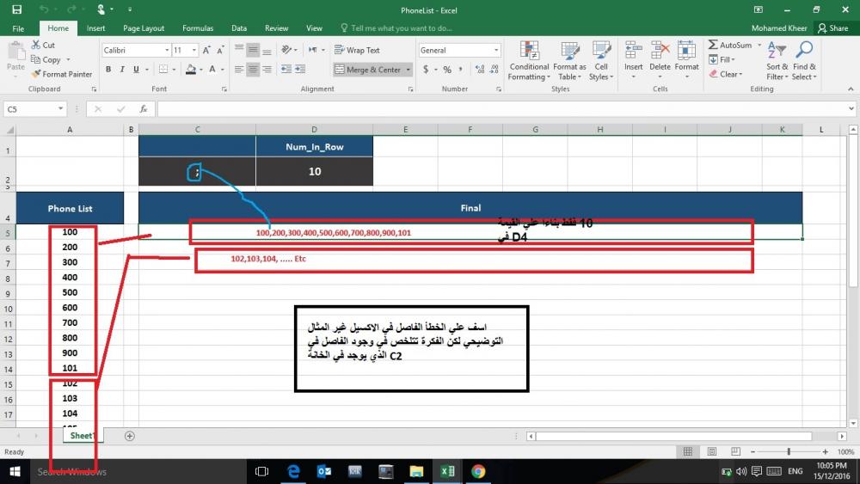The height and width of the screenshot is (484, 860).
Task: Click the Save icon in title bar
Action: point(17,9)
